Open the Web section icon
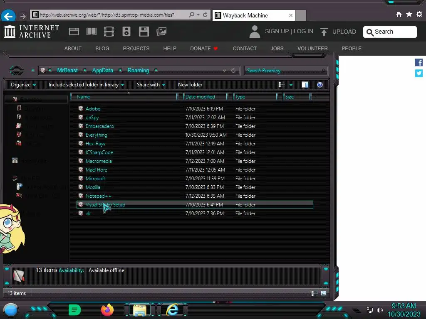This screenshot has height=319, width=426. tap(74, 32)
